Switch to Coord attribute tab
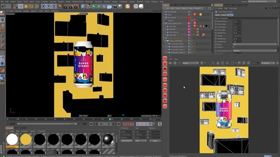 224,15
